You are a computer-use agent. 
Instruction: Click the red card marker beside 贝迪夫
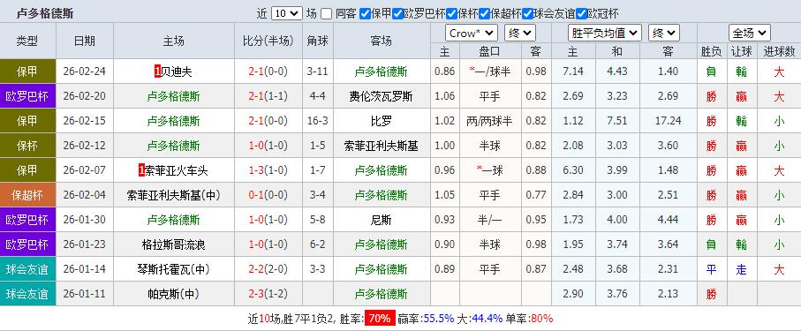(157, 71)
